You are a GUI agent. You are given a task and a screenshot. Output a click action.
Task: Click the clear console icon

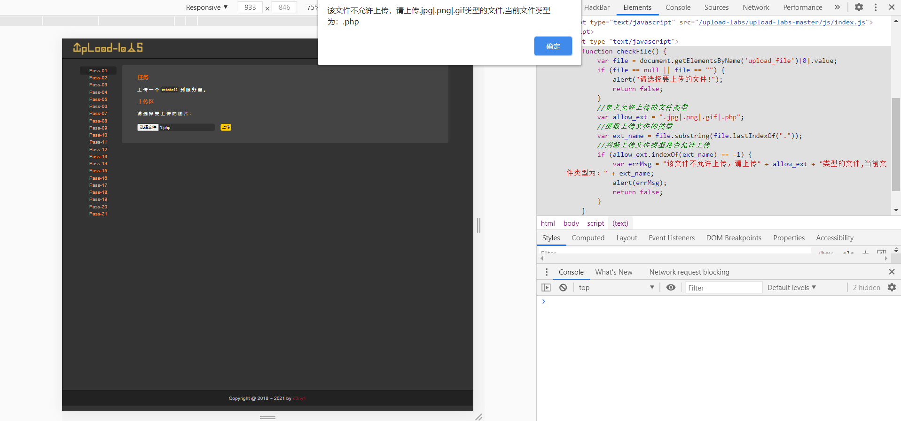tap(563, 288)
